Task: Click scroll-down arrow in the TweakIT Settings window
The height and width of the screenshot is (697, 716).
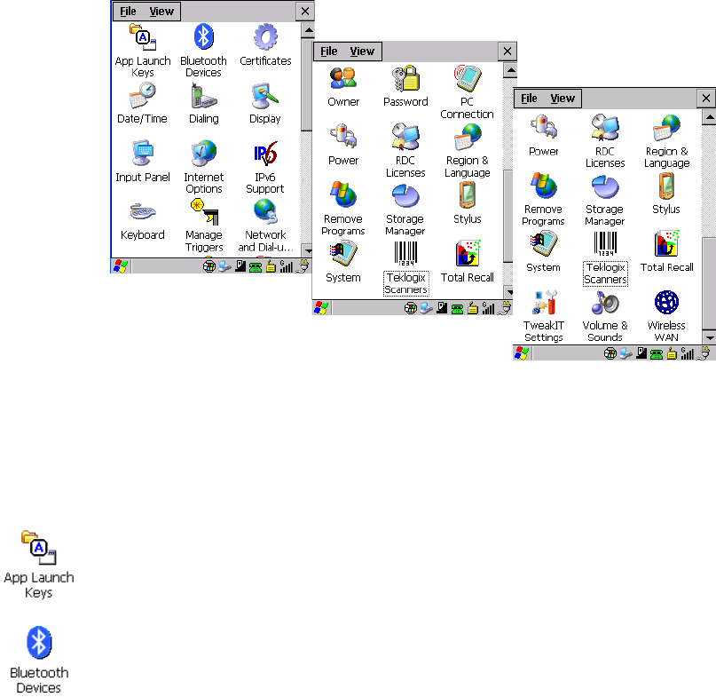Action: point(709,337)
